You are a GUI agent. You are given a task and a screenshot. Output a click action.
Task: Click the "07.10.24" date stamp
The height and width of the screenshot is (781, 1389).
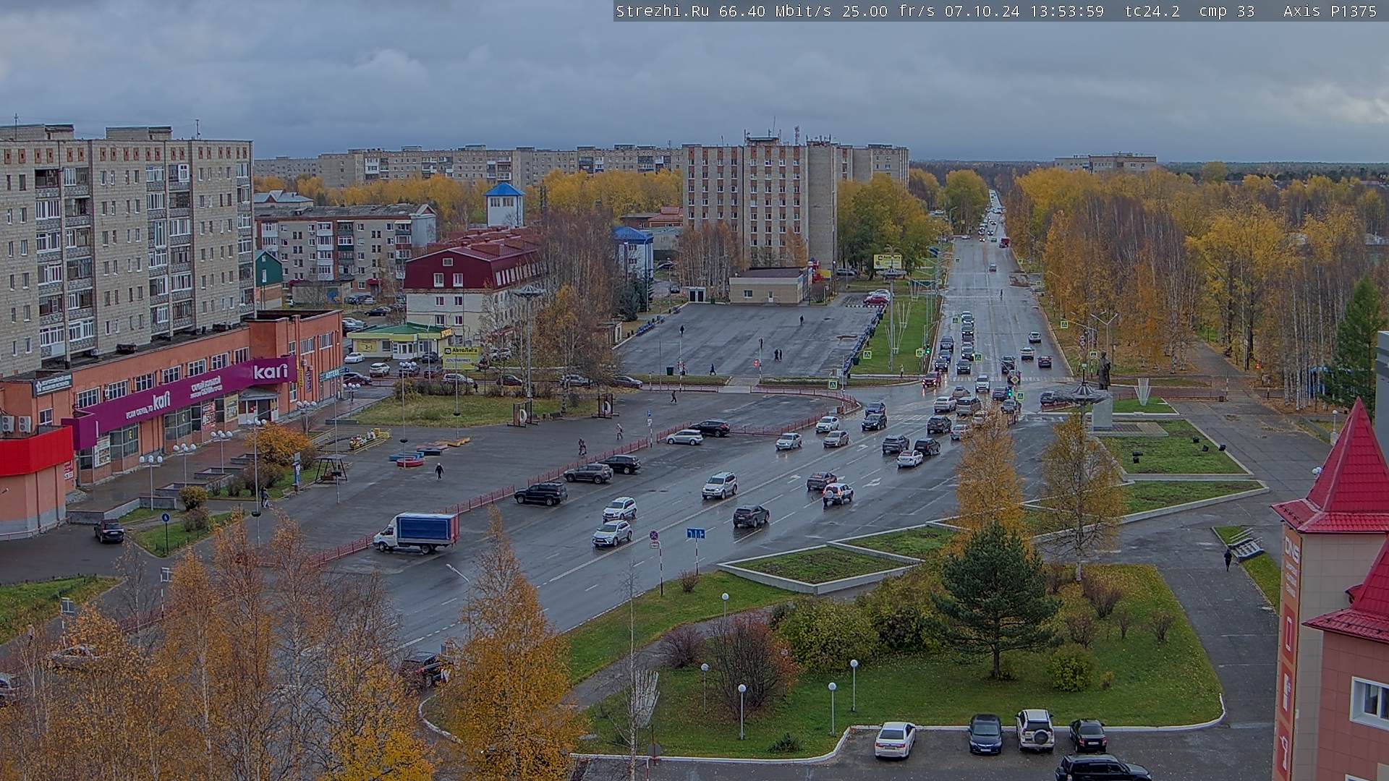coord(982,11)
